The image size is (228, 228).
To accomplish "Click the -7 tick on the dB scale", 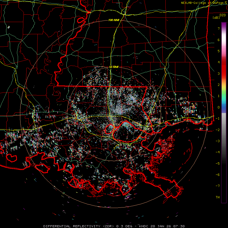I will [218, 186].
